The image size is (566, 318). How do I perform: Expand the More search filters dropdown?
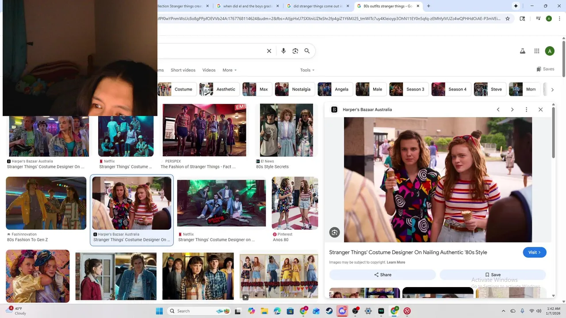[229, 70]
